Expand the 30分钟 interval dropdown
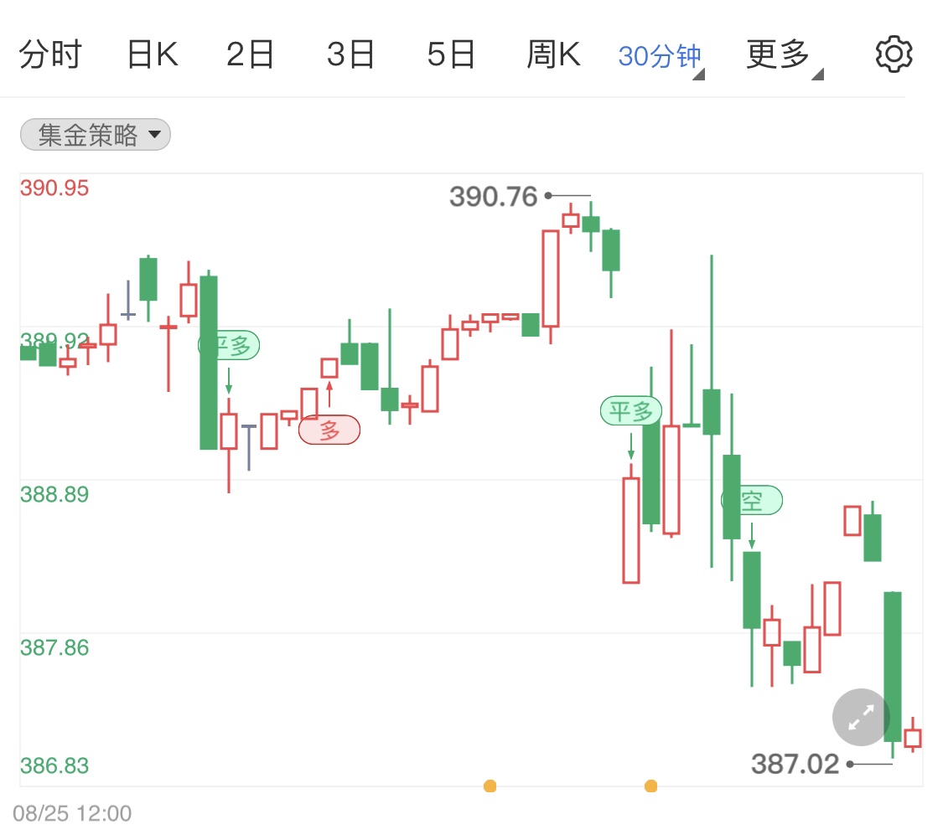The image size is (943, 840). pyautogui.click(x=661, y=57)
